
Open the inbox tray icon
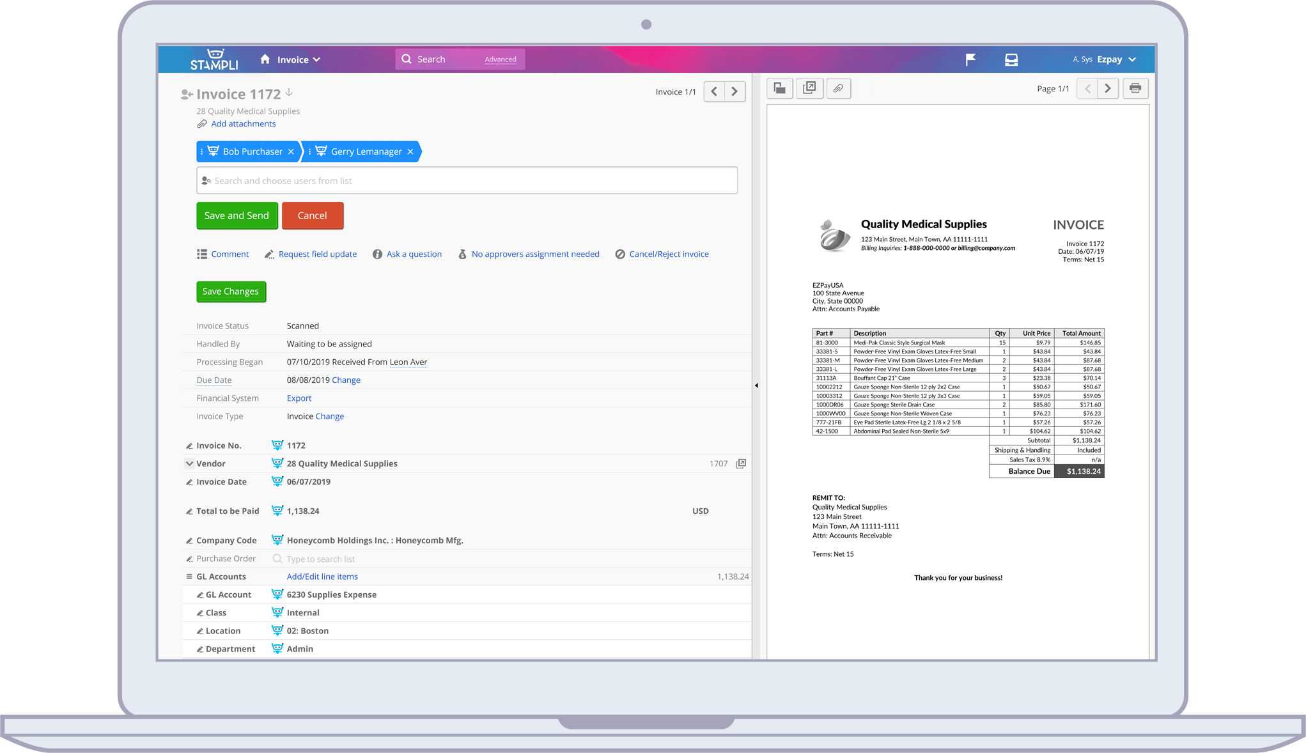click(x=1011, y=59)
